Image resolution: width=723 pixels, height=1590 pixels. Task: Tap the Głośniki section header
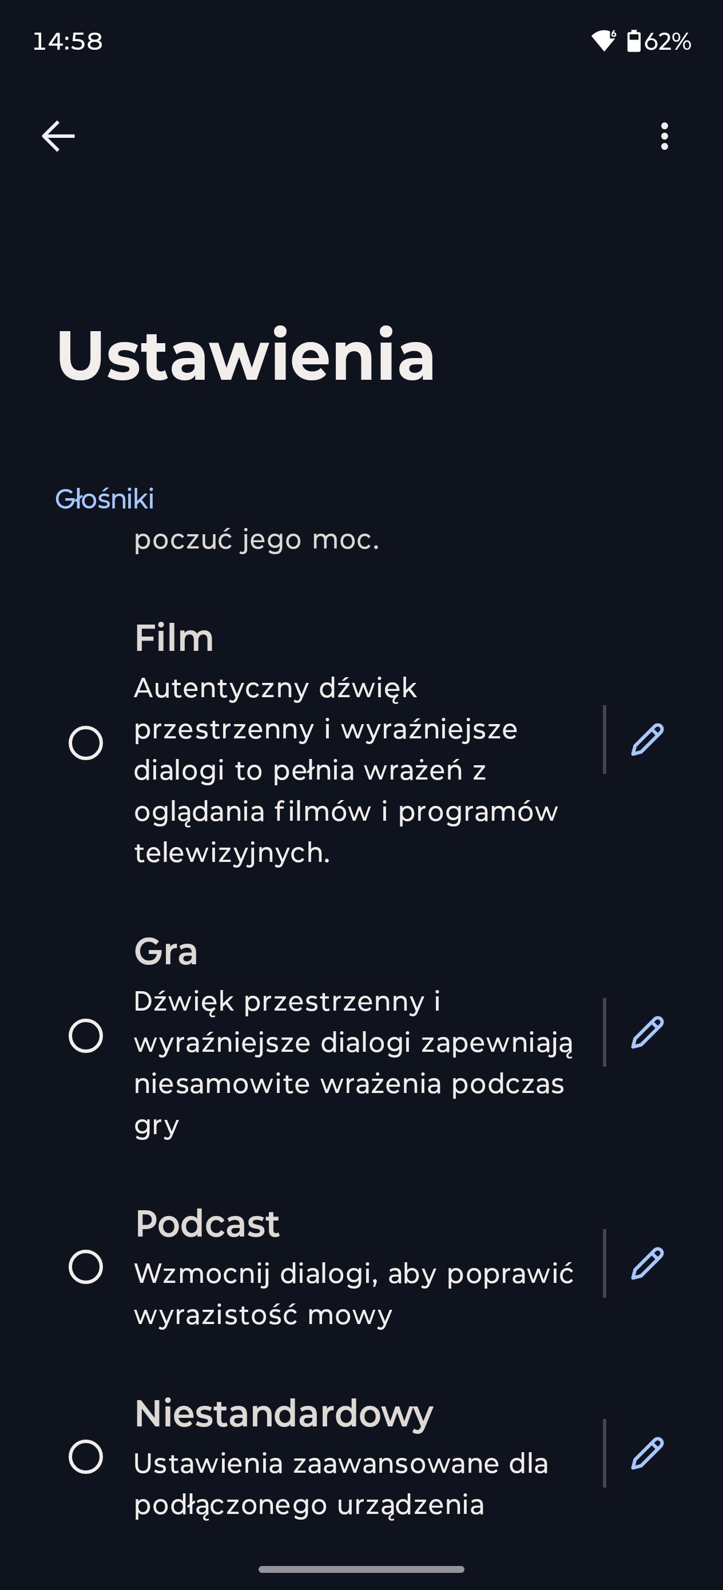[x=104, y=499]
